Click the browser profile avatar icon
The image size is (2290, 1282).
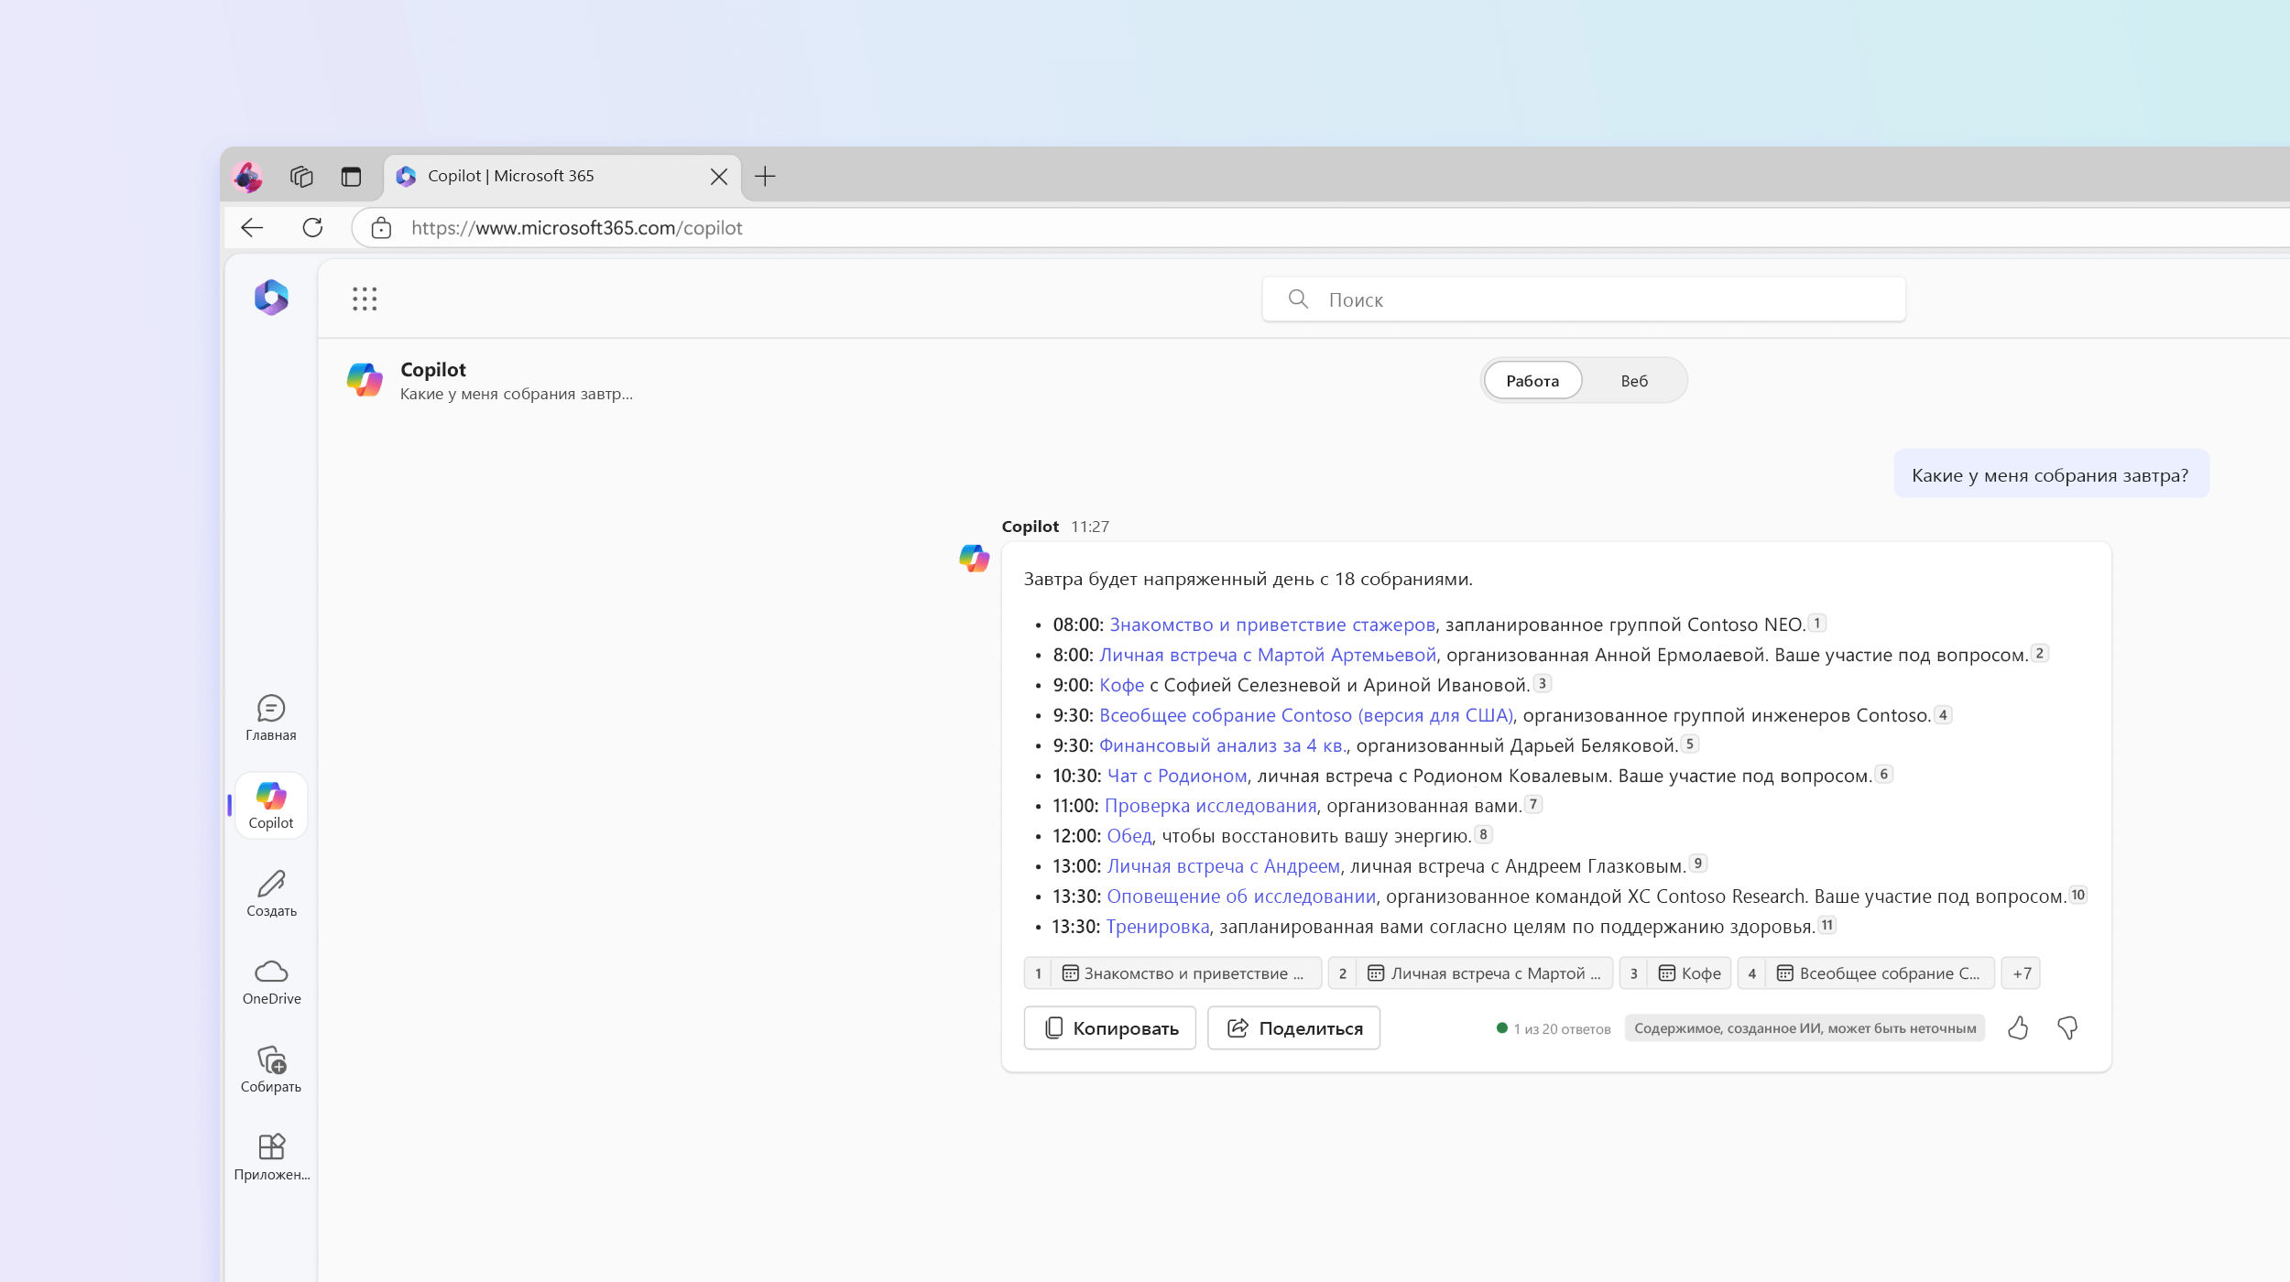click(247, 176)
